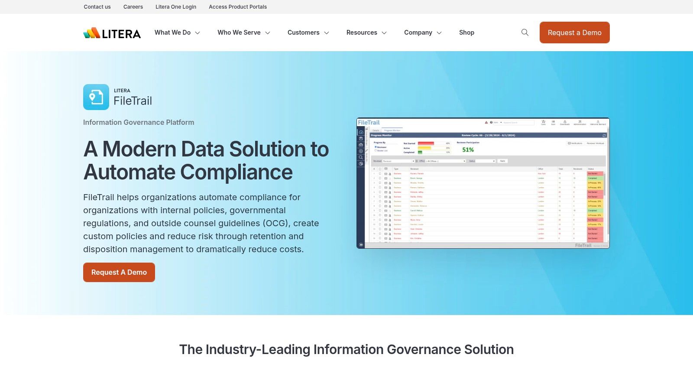
Task: Expand the Who We Serve menu
Action: (244, 32)
